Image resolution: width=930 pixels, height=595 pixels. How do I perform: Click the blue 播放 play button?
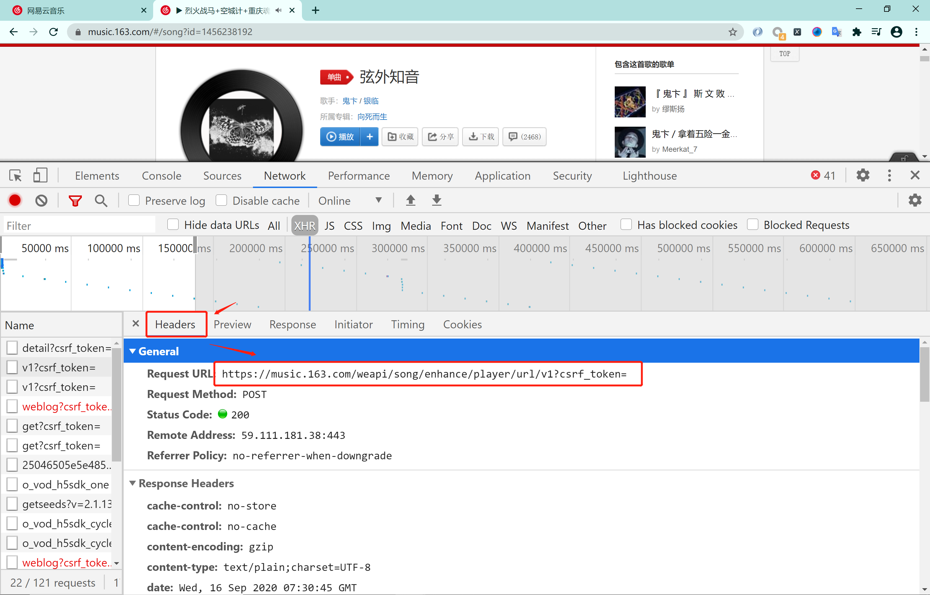[340, 136]
